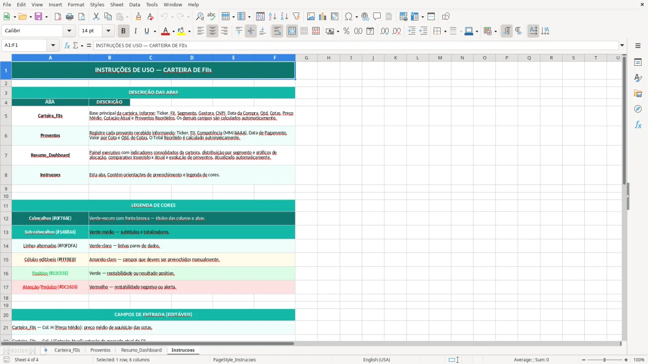
Task: Click the Draw Functions shapes icon
Action: coord(446,17)
